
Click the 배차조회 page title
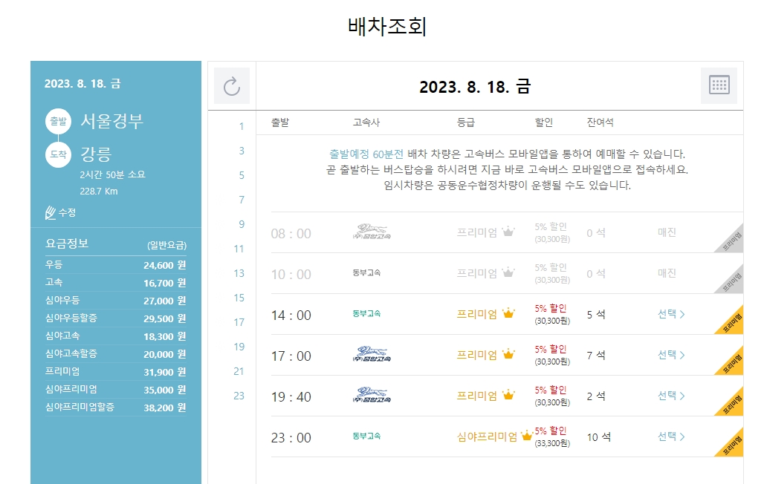(387, 26)
